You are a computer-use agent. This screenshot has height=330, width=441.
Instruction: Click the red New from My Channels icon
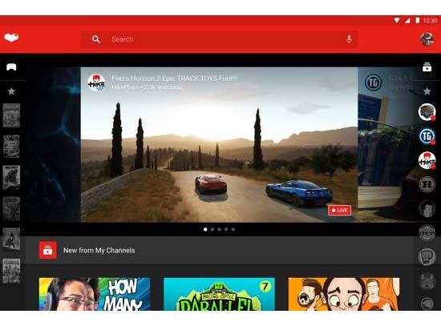coord(48,250)
